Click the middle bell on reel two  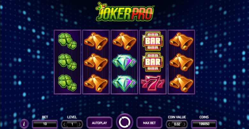click(x=96, y=62)
